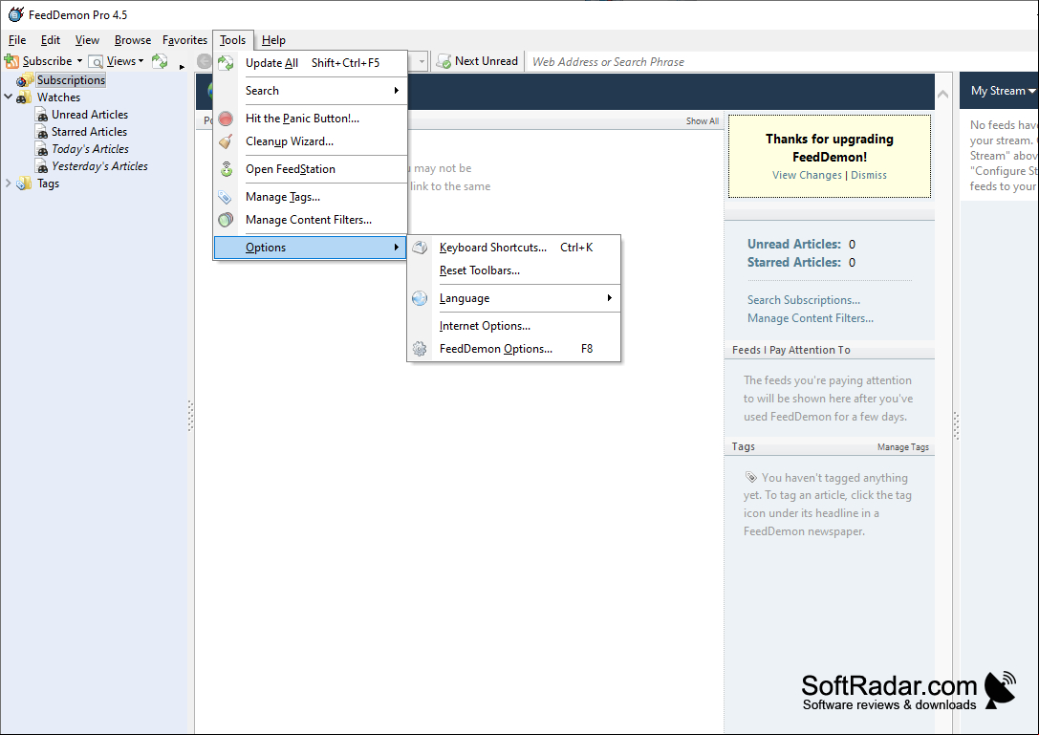Open the Views dropdown arrow
This screenshot has width=1039, height=735.
pos(141,61)
